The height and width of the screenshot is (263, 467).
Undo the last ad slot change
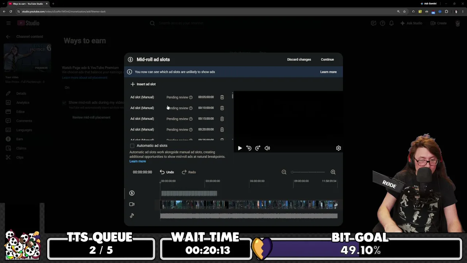tap(167, 172)
